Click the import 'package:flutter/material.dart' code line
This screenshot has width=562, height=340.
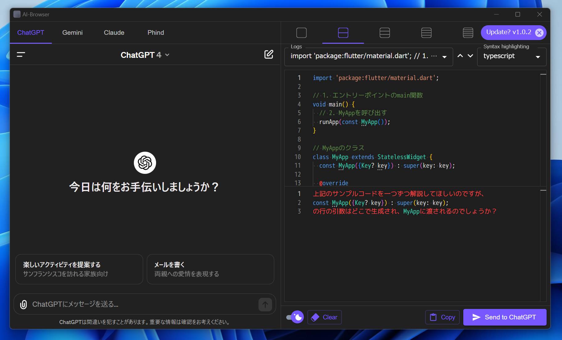[376, 78]
